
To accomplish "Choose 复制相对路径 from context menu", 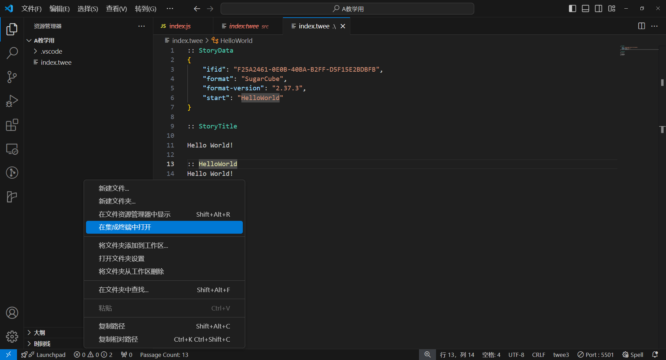I will click(x=164, y=339).
